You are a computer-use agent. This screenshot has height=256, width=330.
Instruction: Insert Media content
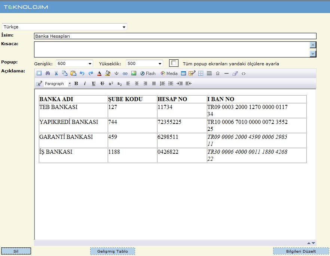click(169, 74)
